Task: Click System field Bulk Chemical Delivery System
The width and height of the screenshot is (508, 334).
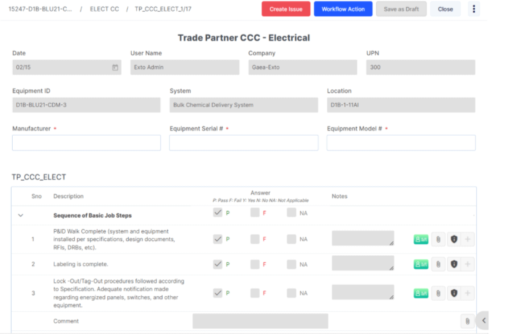Action: (x=244, y=105)
